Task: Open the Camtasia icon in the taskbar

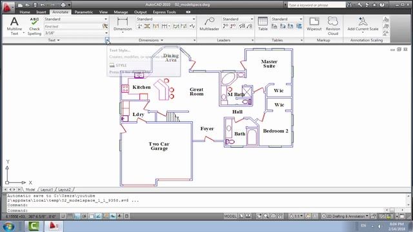Action: (x=34, y=226)
